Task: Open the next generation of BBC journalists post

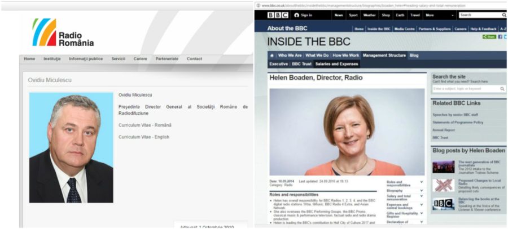Action: 479,163
